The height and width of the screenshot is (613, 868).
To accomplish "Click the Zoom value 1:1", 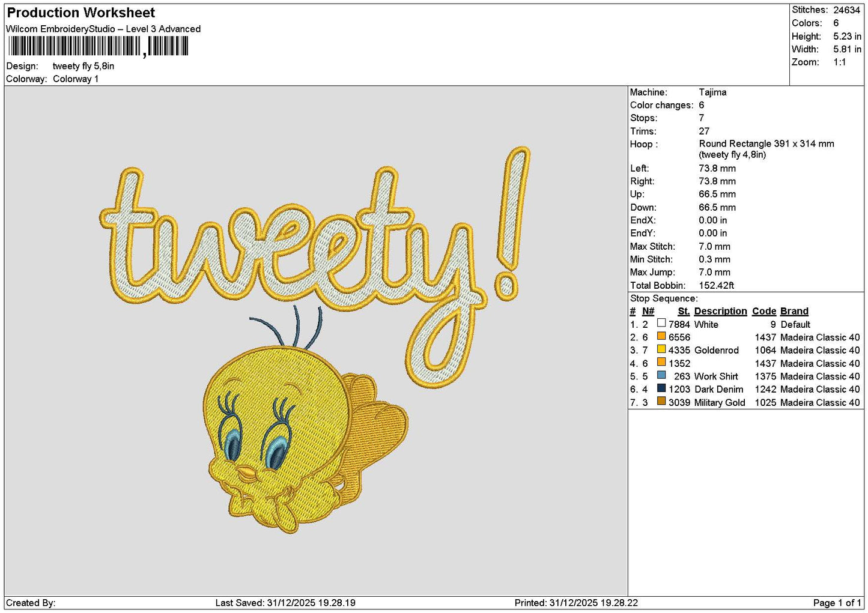I will [x=840, y=62].
